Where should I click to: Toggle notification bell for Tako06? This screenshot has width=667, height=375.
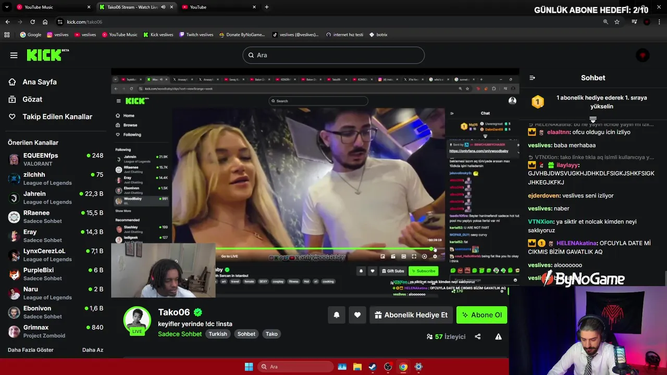[337, 315]
